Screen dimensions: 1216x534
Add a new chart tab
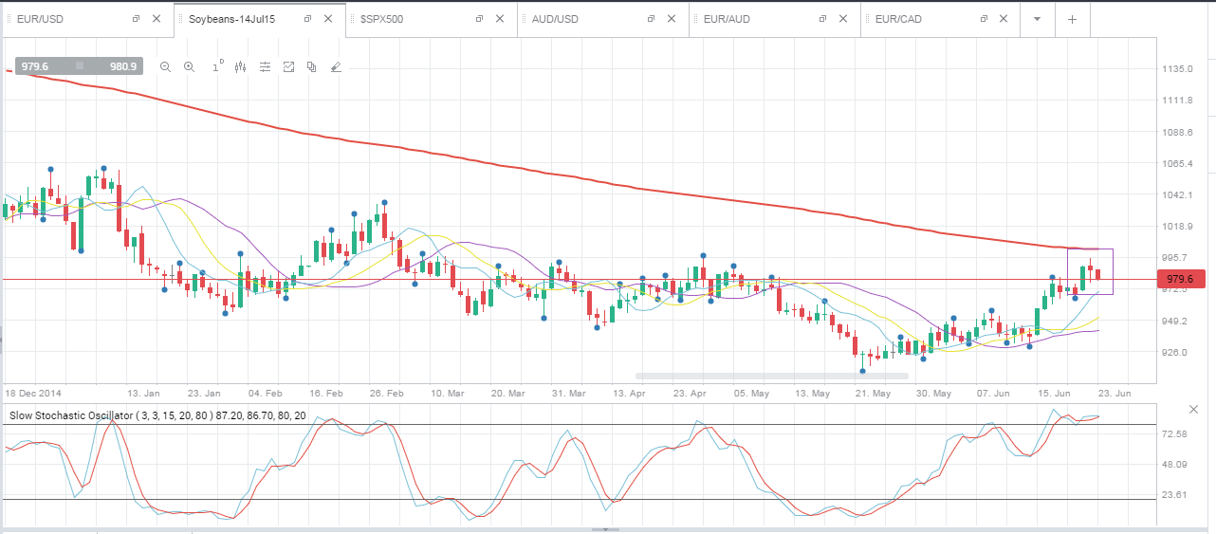pos(1072,19)
